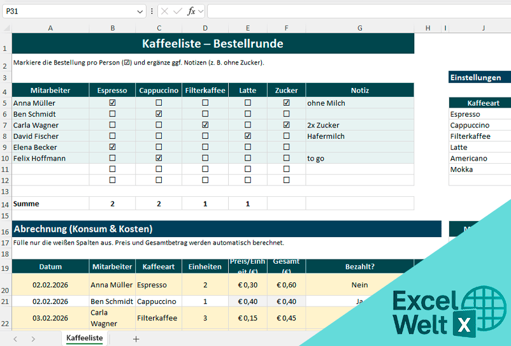Expand the formula bar function dropdown chevron
The image size is (511, 346).
click(201, 11)
